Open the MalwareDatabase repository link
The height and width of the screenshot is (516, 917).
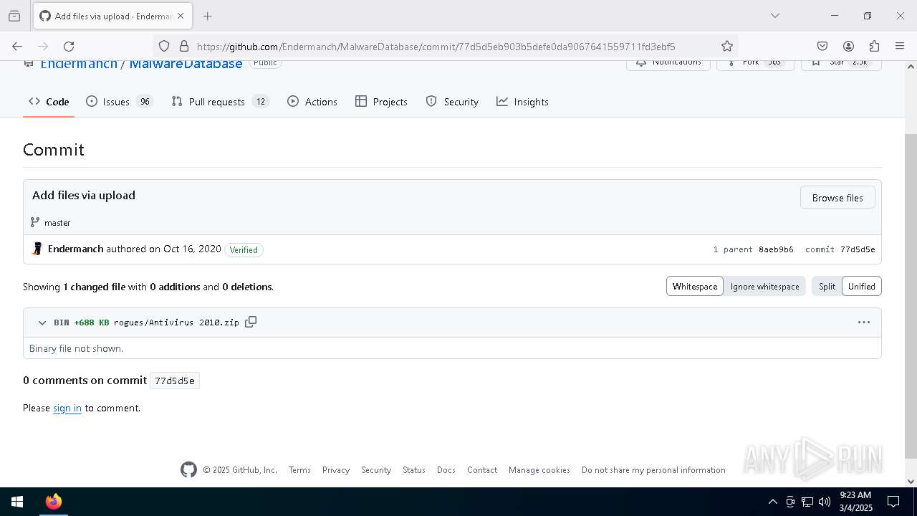tap(186, 64)
